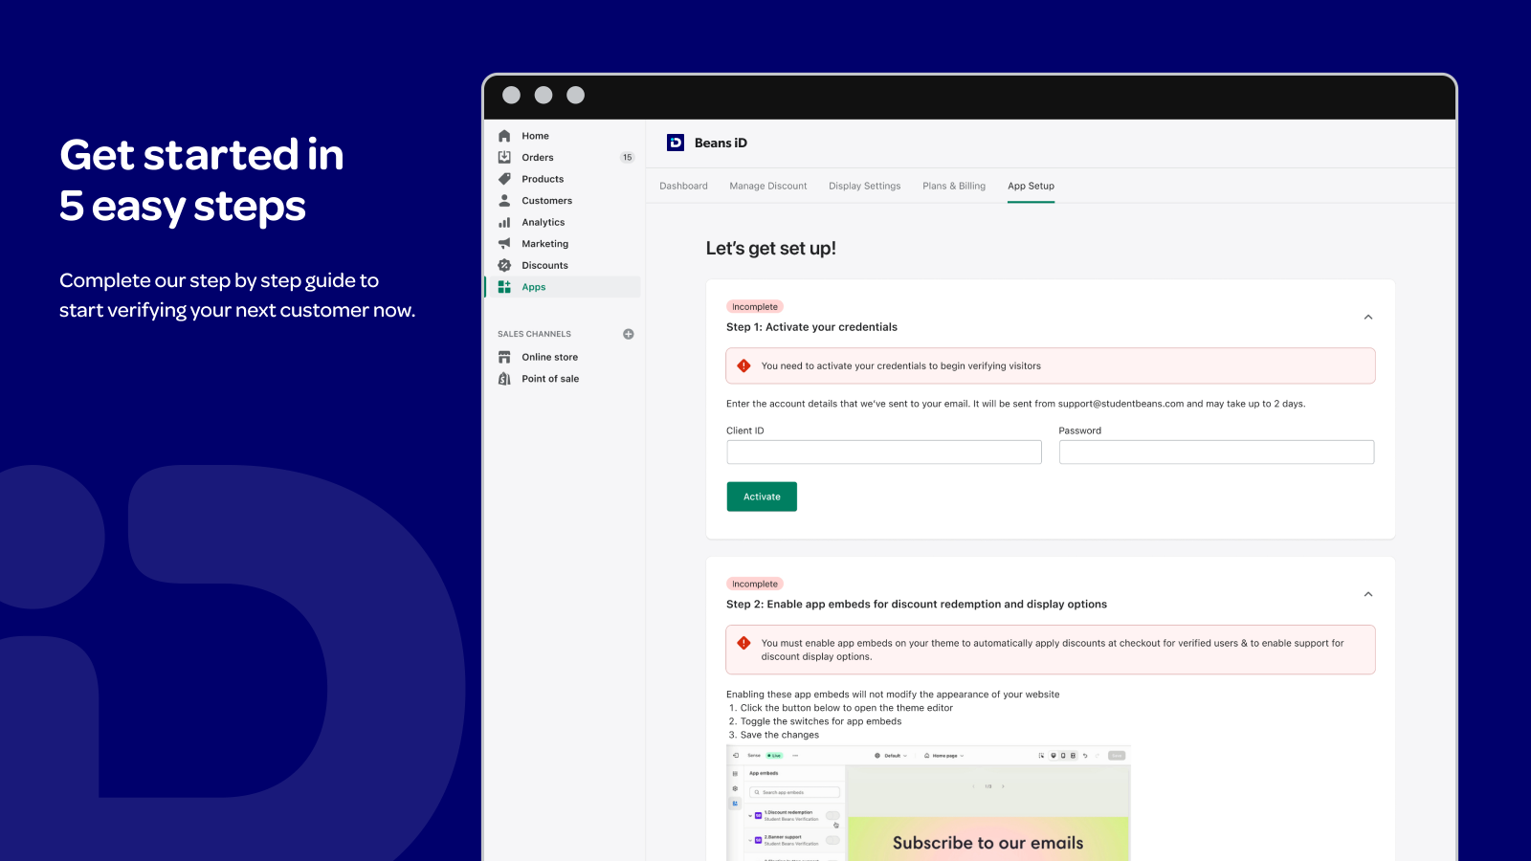Viewport: 1531px width, 861px height.
Task: Open the Online store storefront icon
Action: pos(504,357)
